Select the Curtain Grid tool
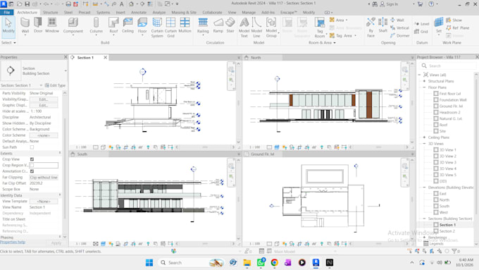Viewport: 479px width, 270px height. click(x=170, y=27)
